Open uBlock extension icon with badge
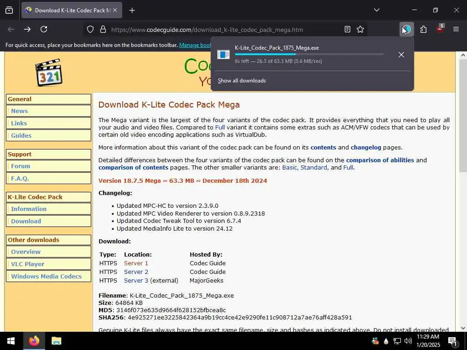 (440, 29)
